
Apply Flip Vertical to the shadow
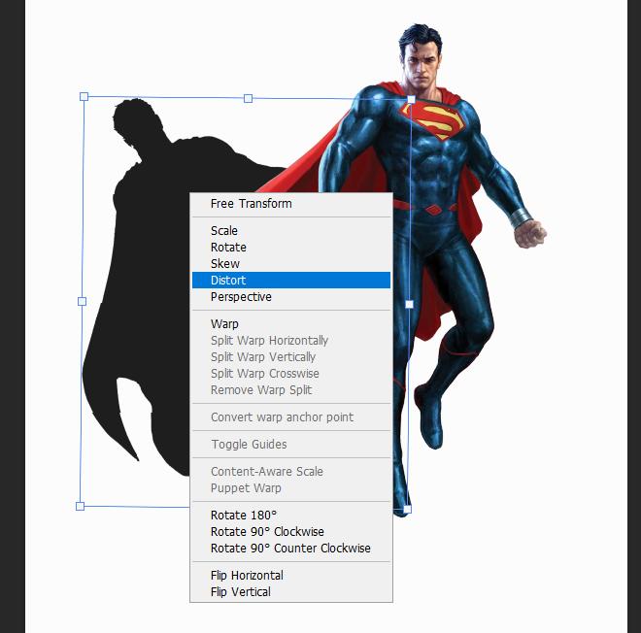tap(291, 591)
